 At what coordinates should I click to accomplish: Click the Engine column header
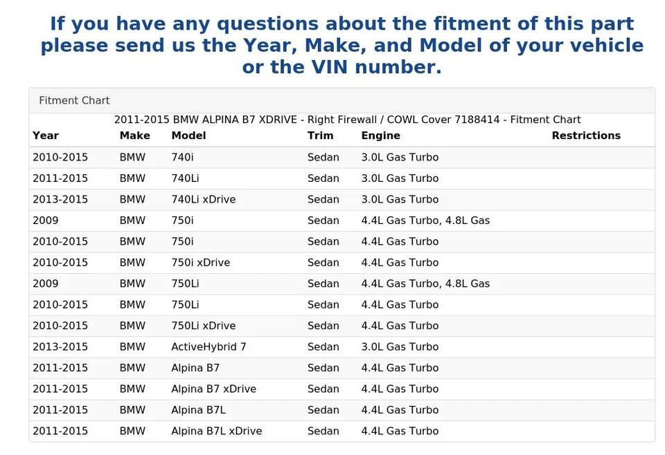pos(380,136)
